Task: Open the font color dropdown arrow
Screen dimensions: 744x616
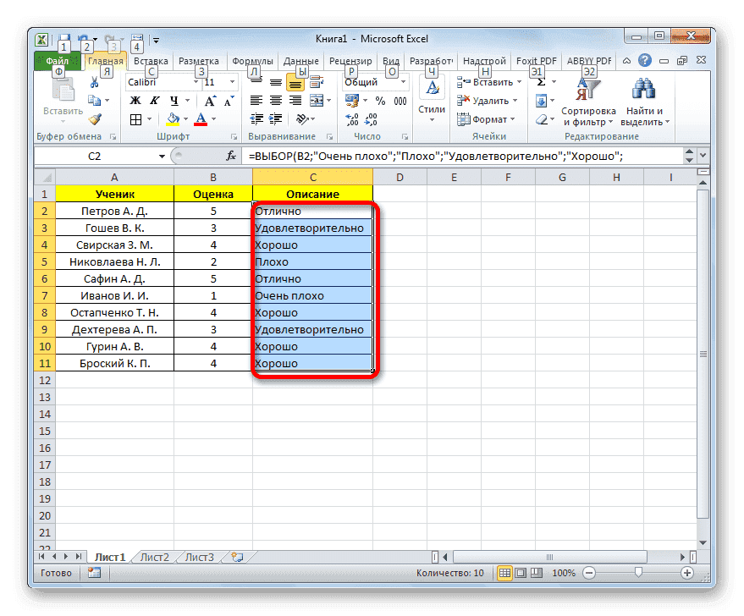Action: tap(213, 119)
